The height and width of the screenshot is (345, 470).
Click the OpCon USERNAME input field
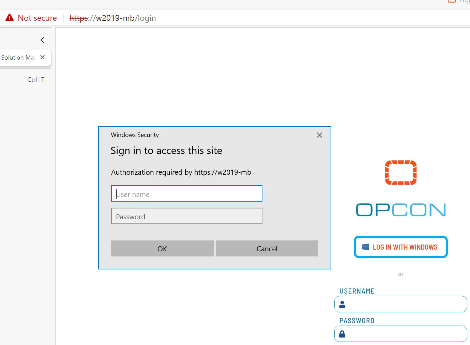click(x=401, y=304)
